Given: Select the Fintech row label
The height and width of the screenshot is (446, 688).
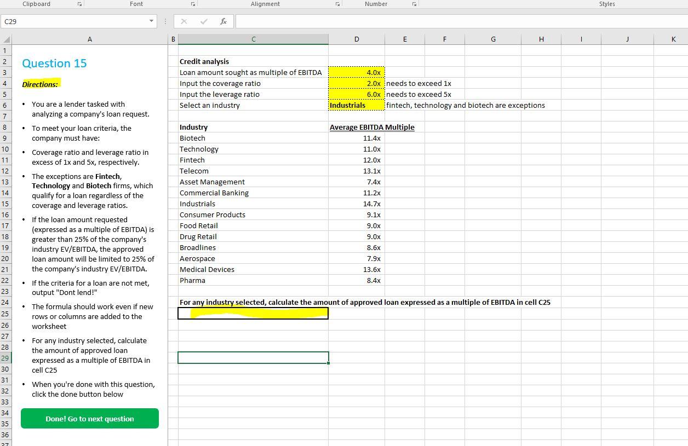Looking at the screenshot, I should coord(192,160).
